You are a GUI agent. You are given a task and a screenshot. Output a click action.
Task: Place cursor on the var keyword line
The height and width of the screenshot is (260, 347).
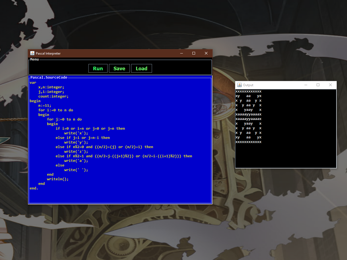point(33,83)
